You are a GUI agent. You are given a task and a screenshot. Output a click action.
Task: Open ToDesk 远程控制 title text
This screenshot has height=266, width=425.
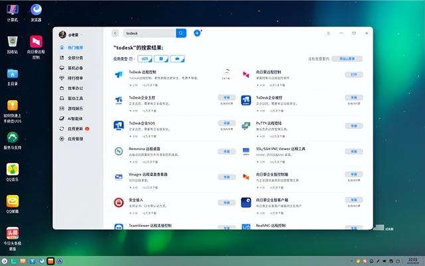point(143,72)
